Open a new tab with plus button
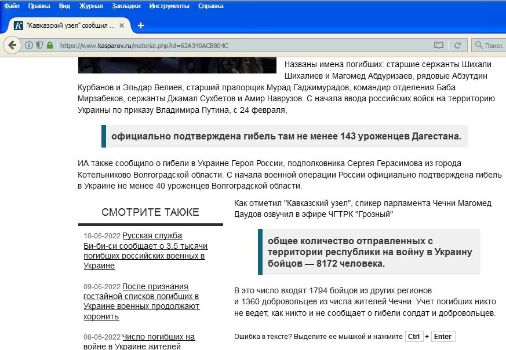The height and width of the screenshot is (350, 506). [x=141, y=25]
